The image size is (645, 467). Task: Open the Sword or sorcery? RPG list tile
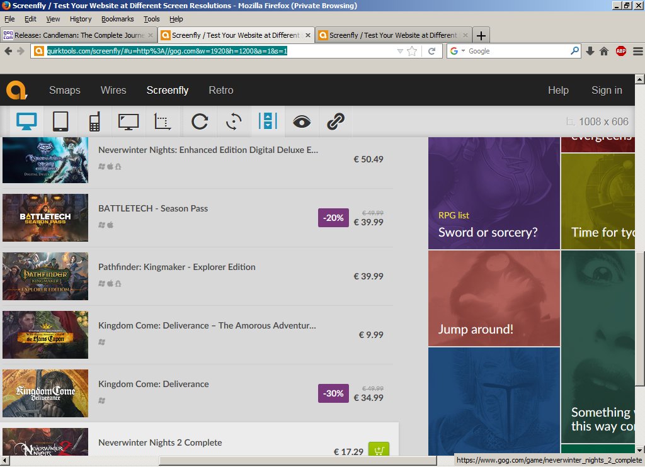[494, 193]
